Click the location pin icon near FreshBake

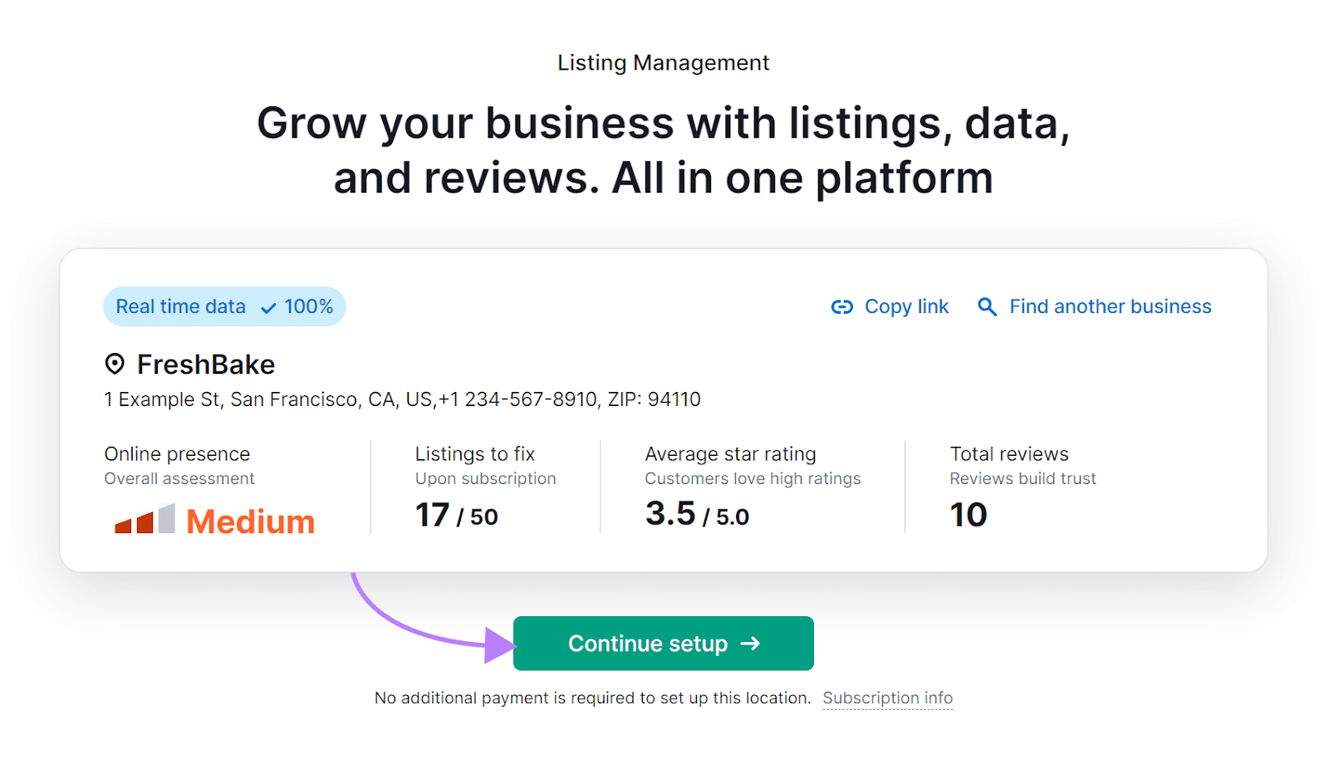[115, 364]
